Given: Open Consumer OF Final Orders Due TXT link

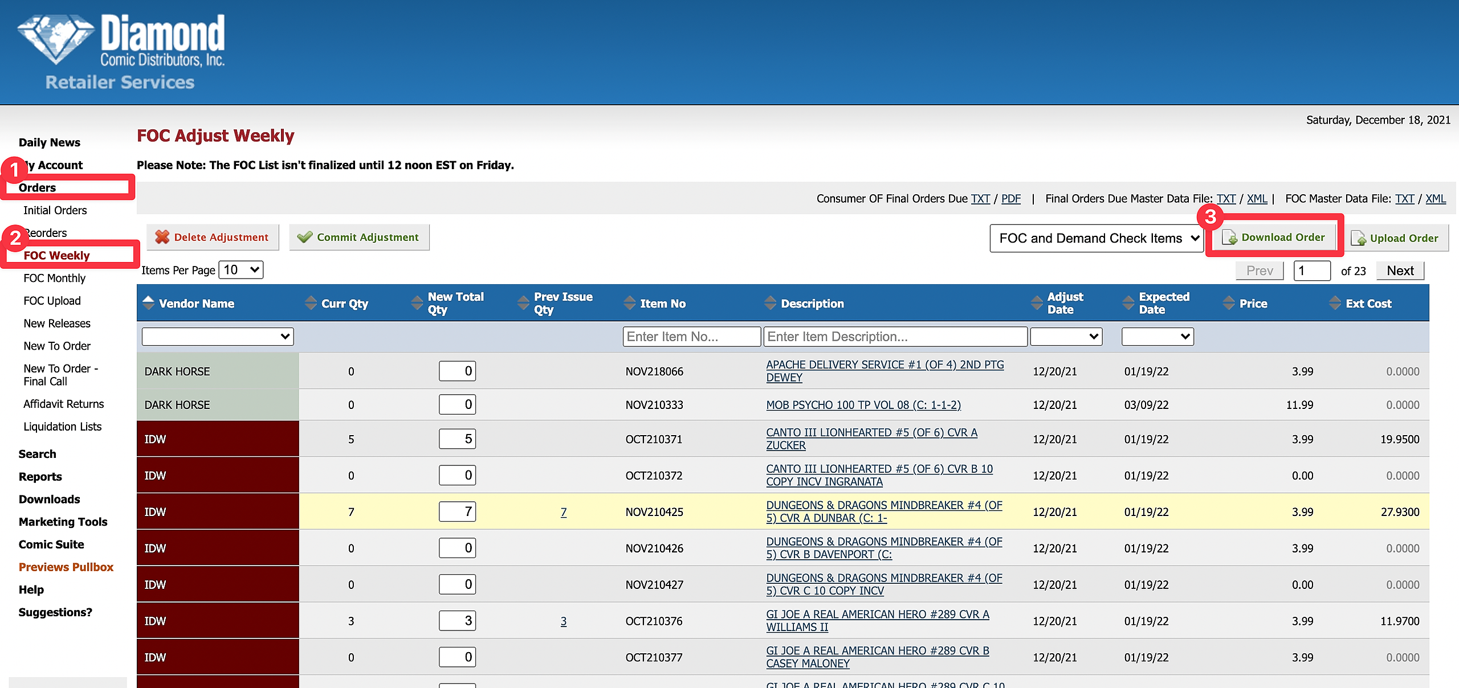Looking at the screenshot, I should [x=981, y=199].
